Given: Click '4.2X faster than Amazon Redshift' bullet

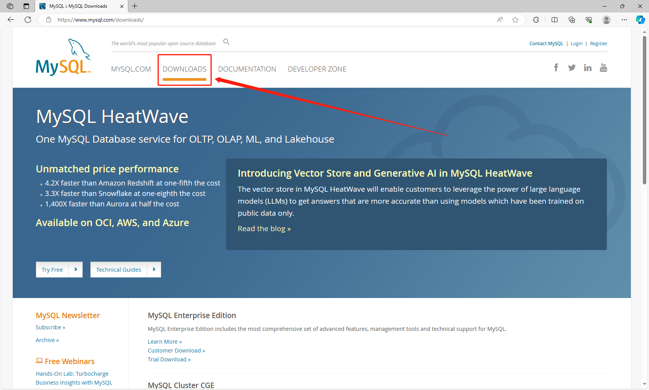Looking at the screenshot, I should (x=133, y=183).
